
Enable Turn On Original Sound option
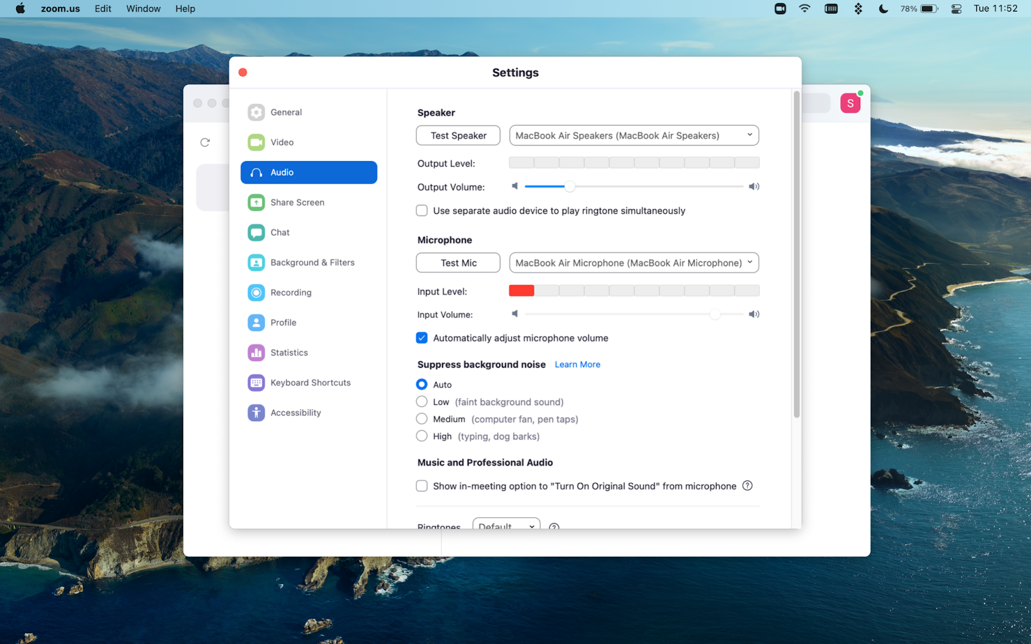click(421, 486)
